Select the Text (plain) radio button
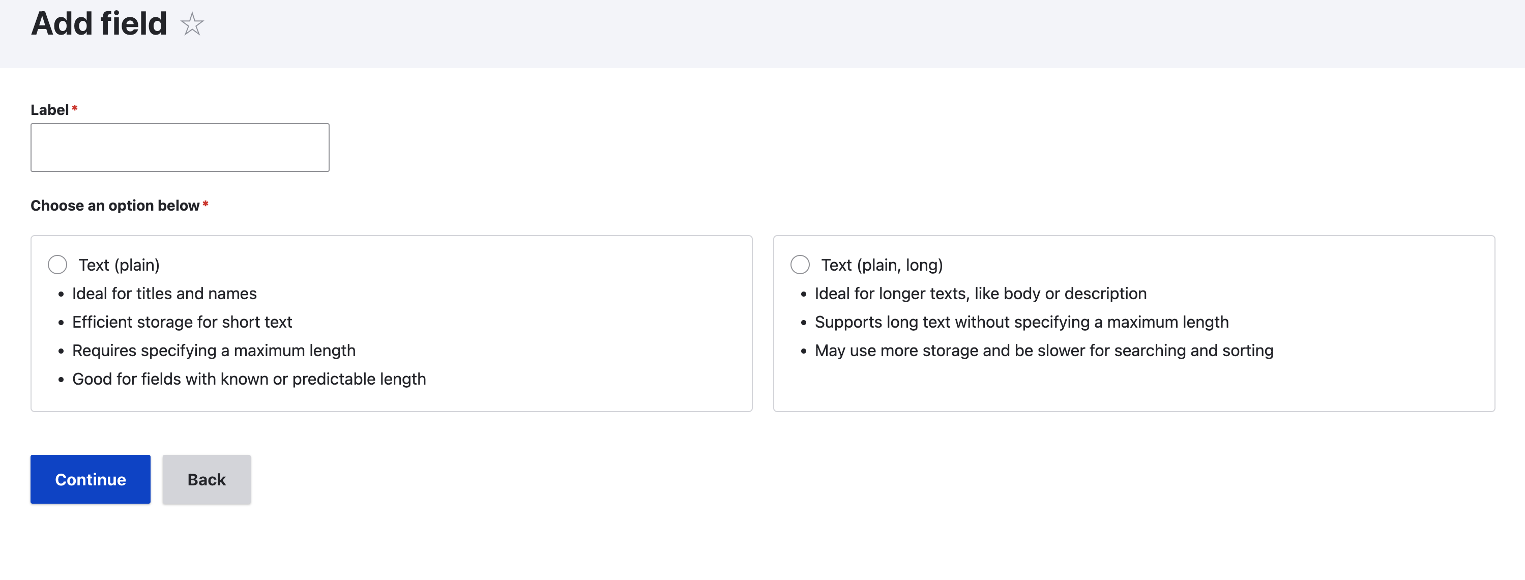1525x580 pixels. coord(57,265)
